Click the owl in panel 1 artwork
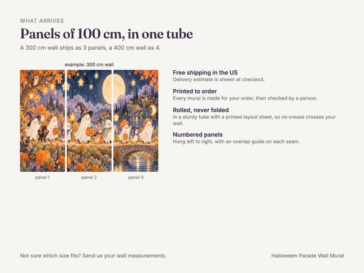Screen dimensions: 364x273 [35, 80]
